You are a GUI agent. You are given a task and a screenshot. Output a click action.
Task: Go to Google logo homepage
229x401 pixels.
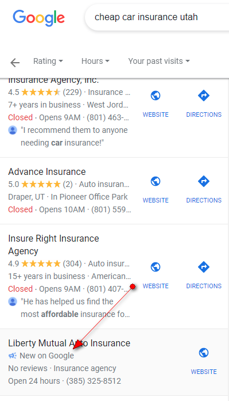tap(39, 18)
